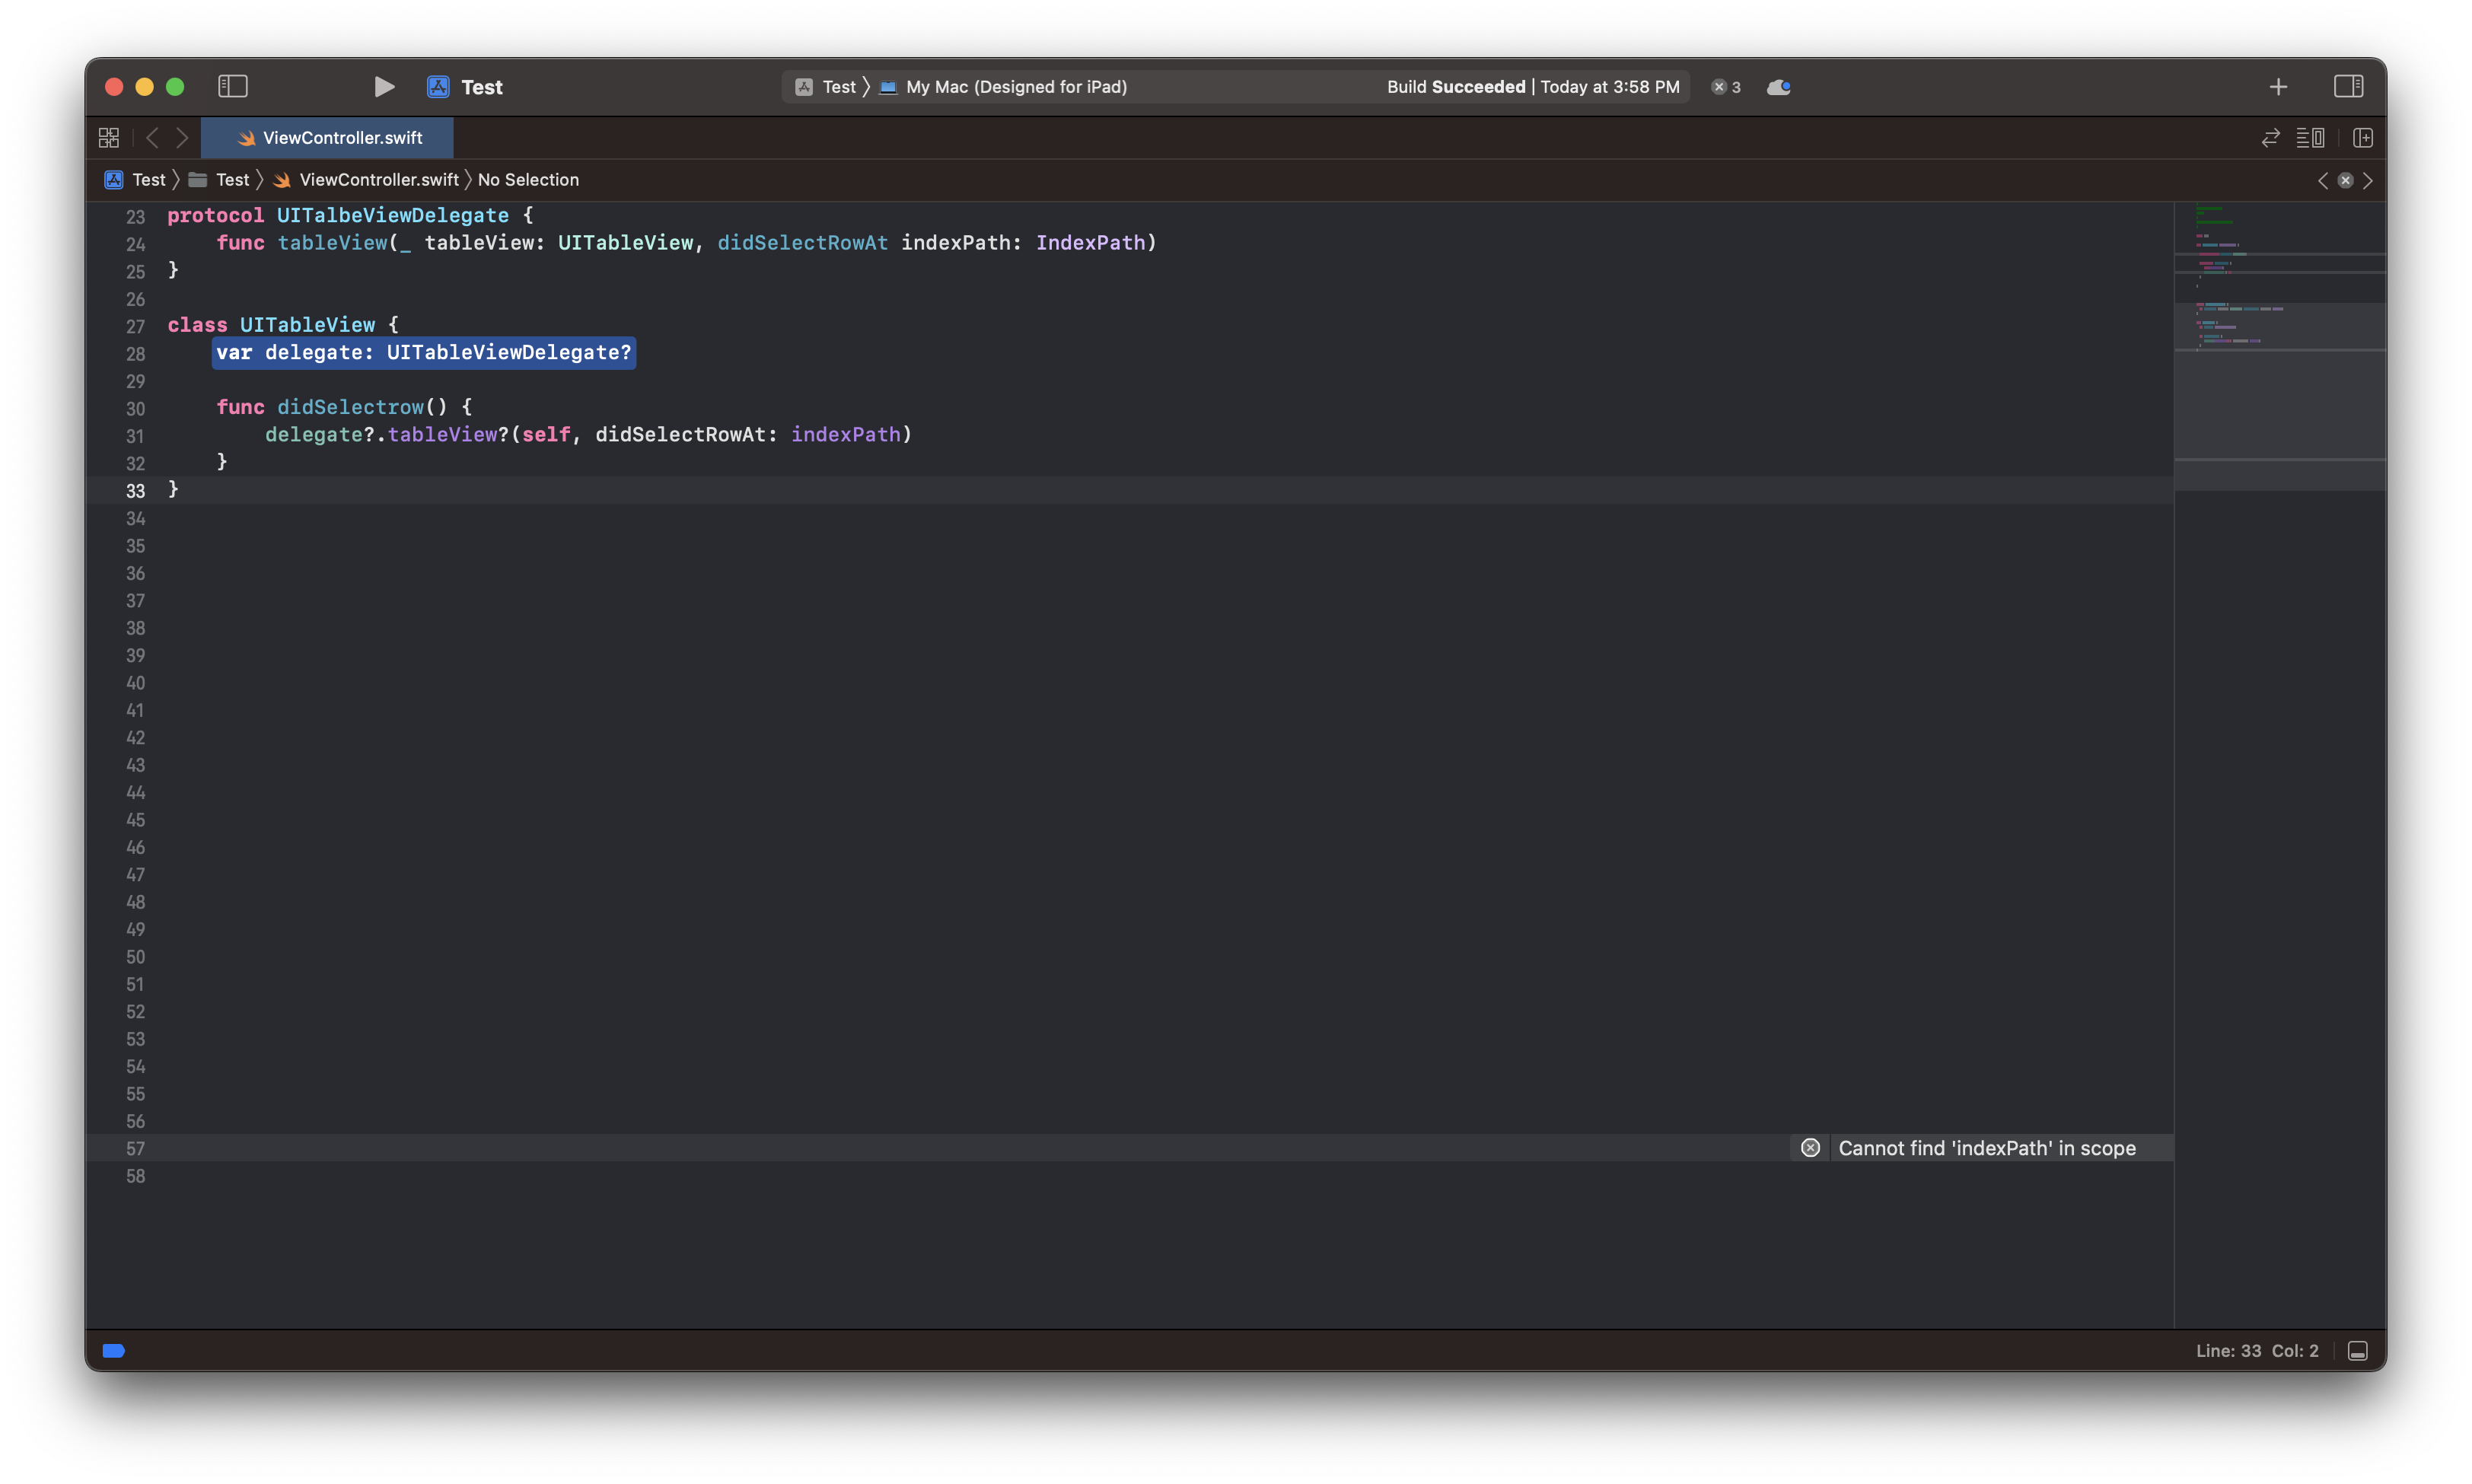Toggle the navigator sidebar
Viewport: 2472px width, 1484px height.
pos(232,87)
